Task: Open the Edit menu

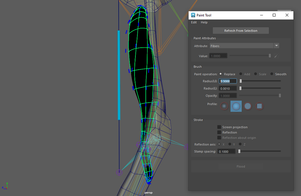Action: point(194,22)
